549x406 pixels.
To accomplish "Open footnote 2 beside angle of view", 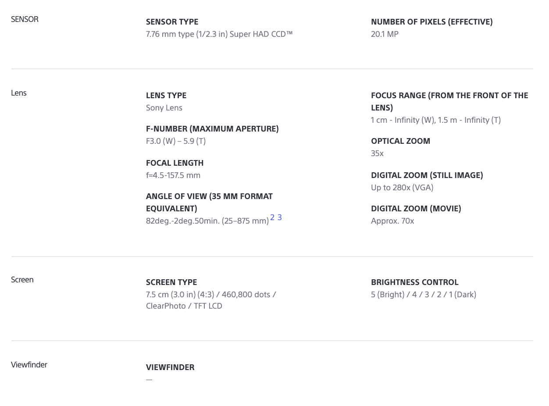I will (272, 217).
